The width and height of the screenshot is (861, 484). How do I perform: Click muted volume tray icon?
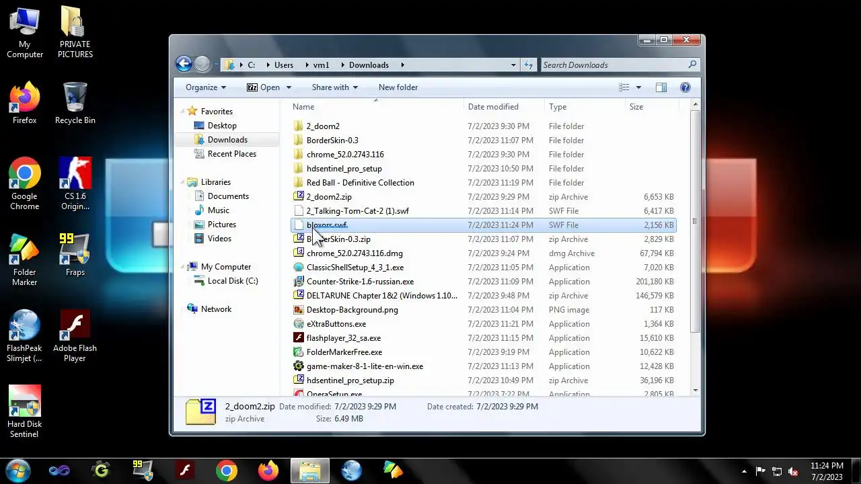(793, 471)
